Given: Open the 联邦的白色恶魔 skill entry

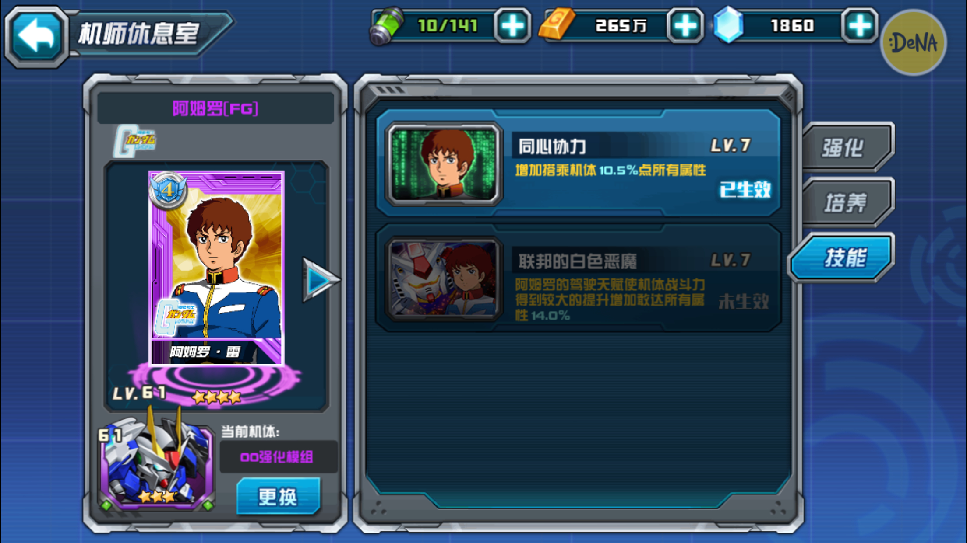Looking at the screenshot, I should (578, 278).
